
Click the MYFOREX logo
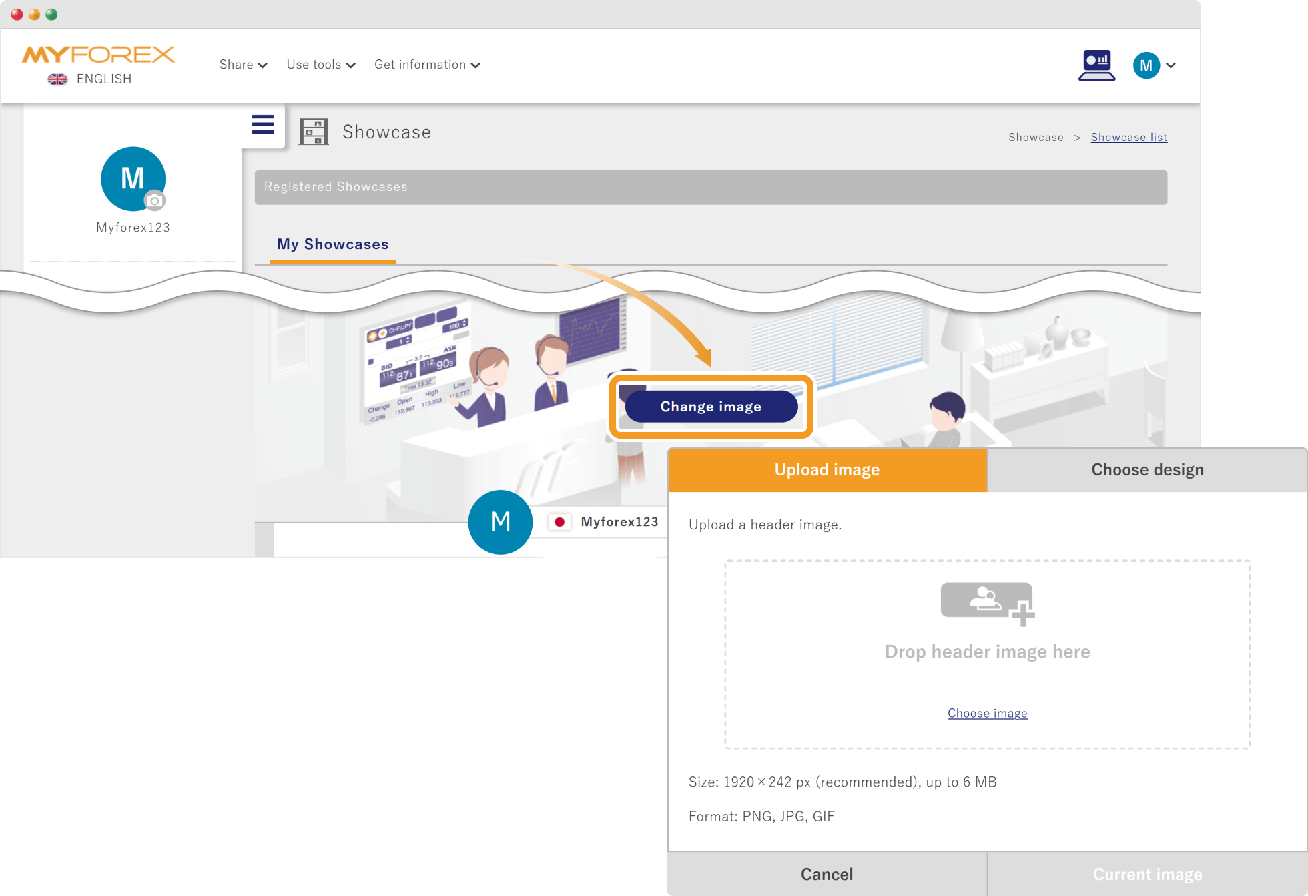coord(98,55)
